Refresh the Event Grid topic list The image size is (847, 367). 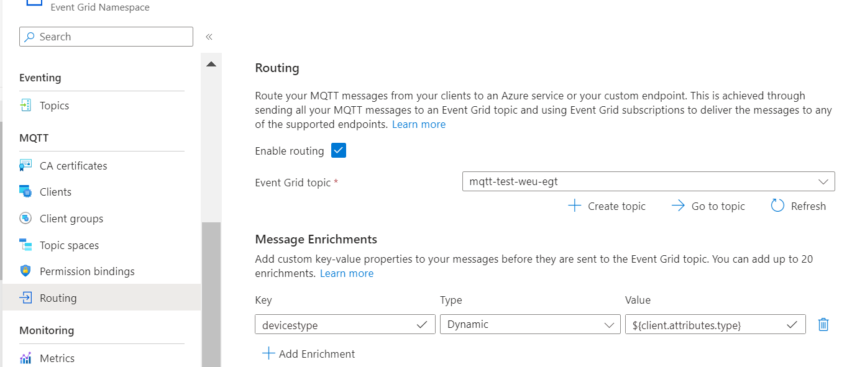pyautogui.click(x=799, y=206)
